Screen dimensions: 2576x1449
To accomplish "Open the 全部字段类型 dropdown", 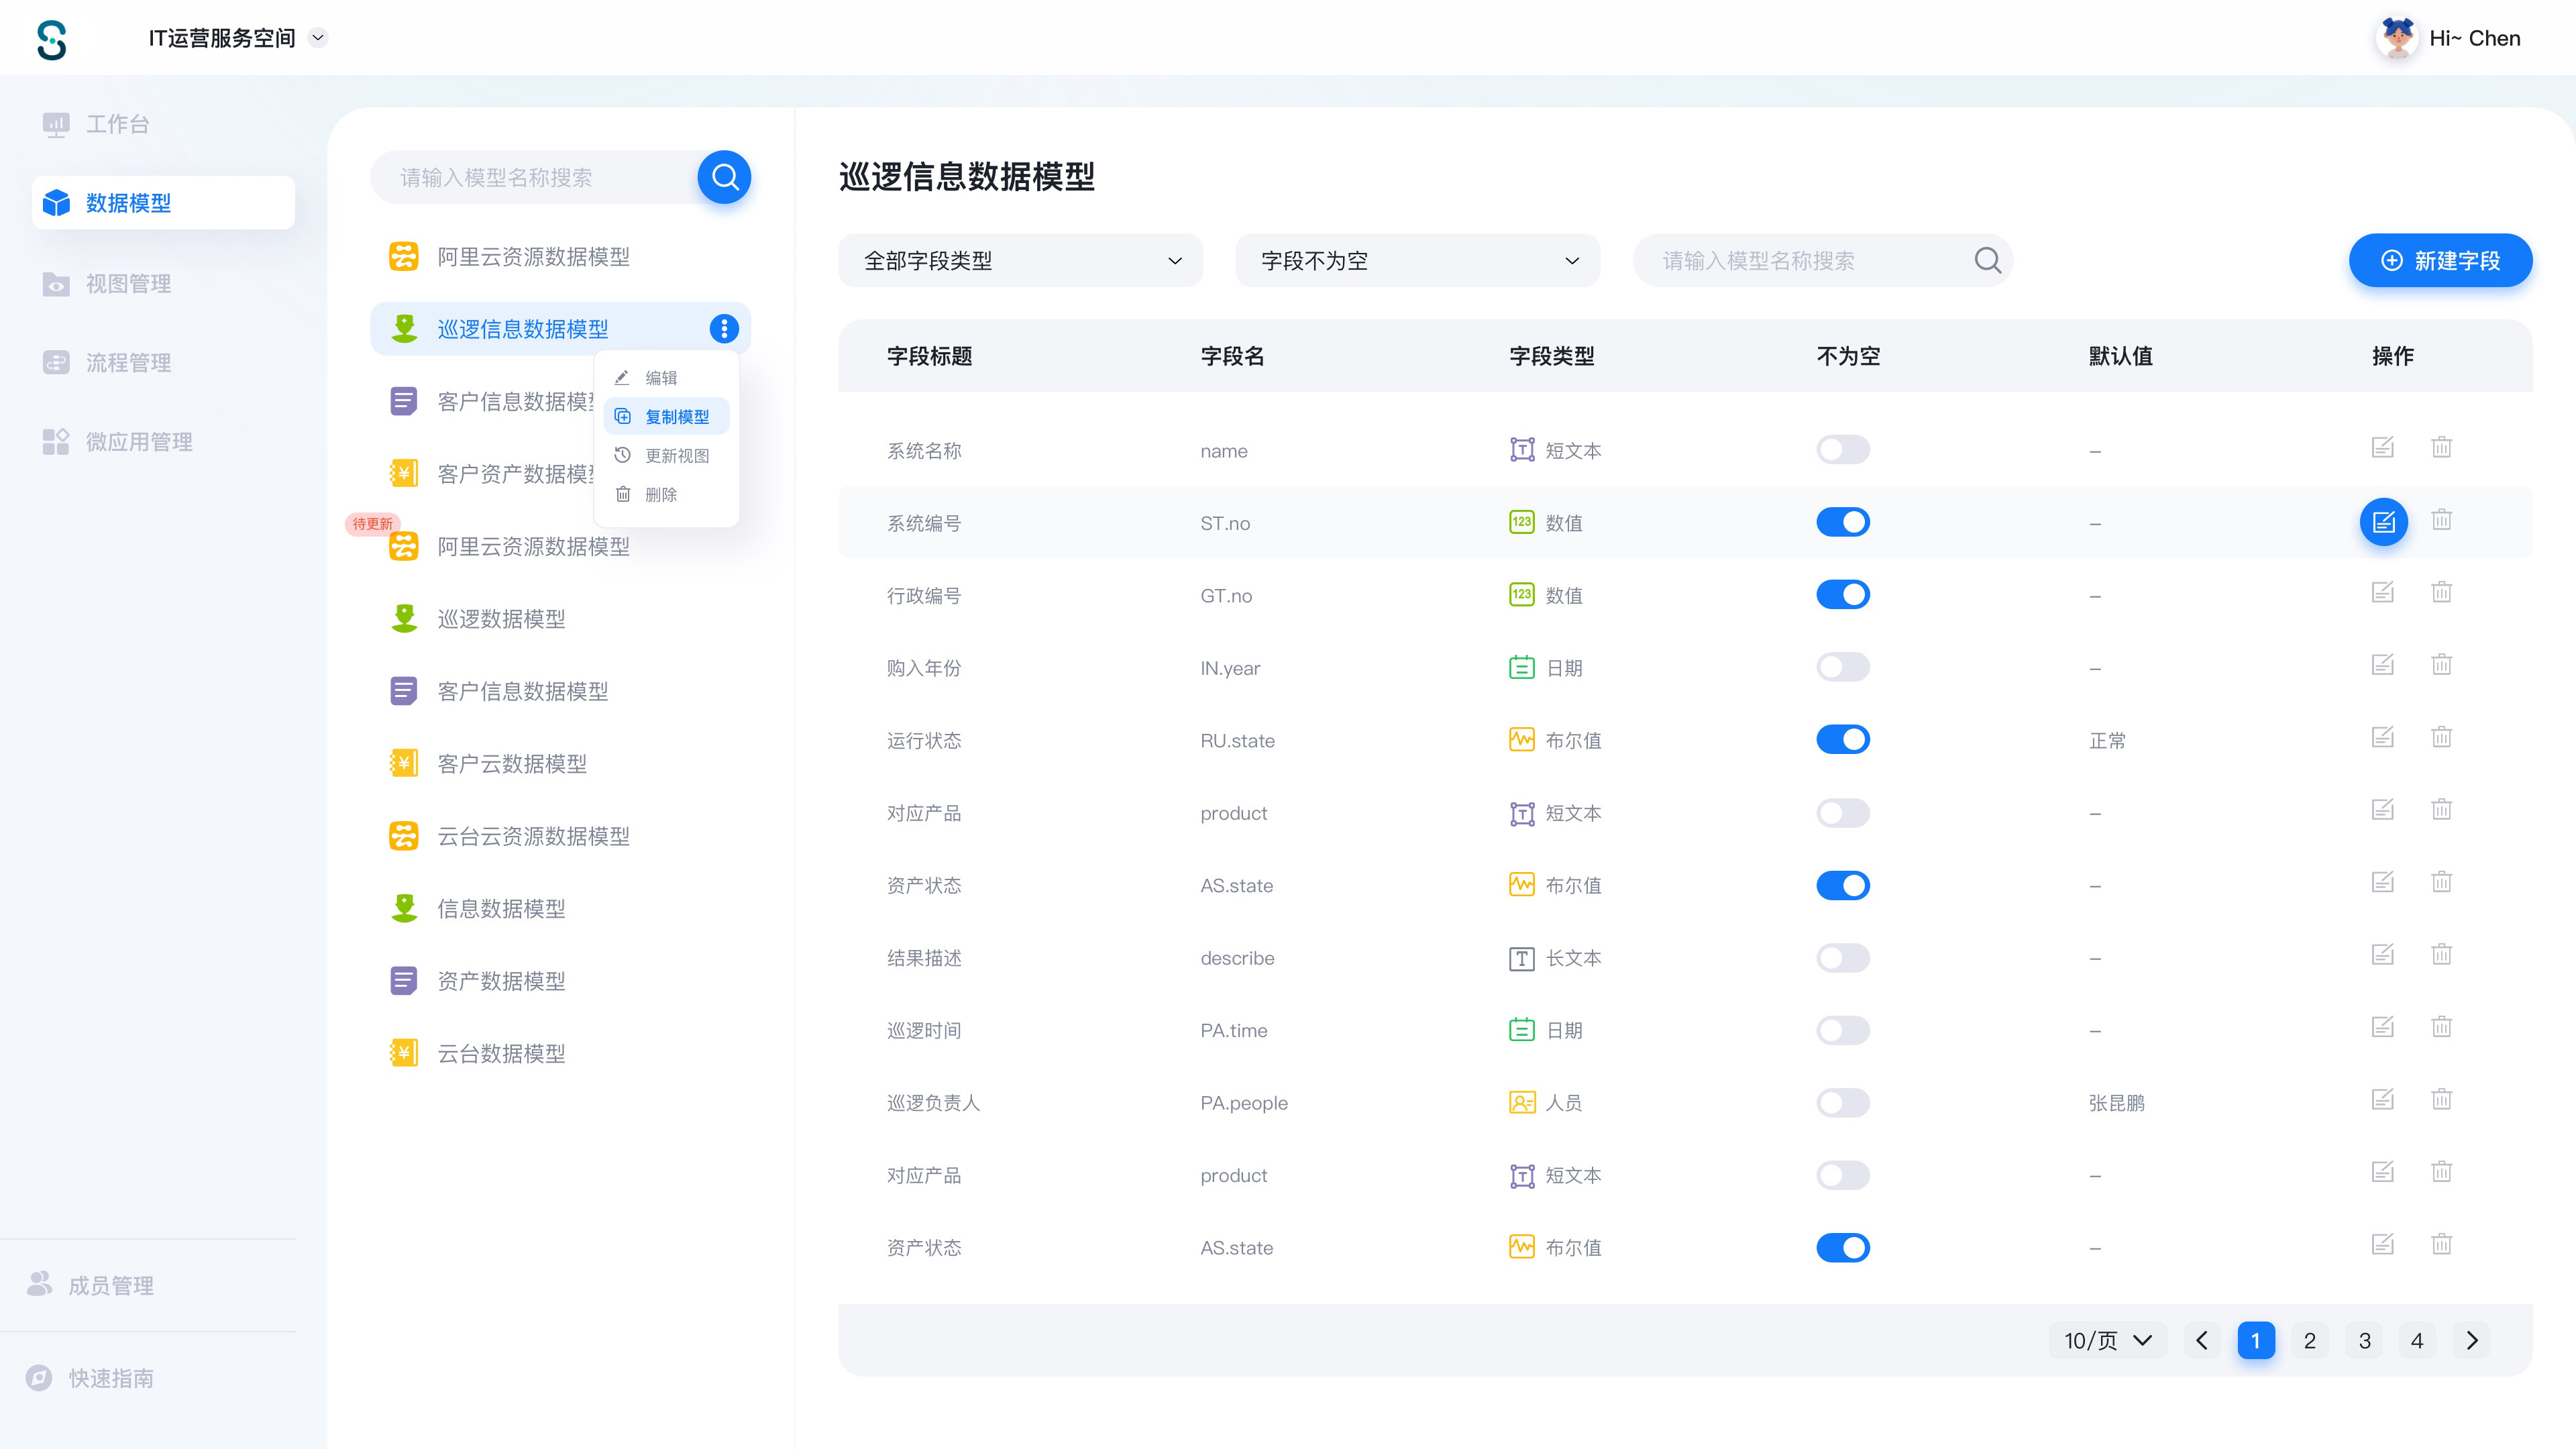I will (1020, 261).
